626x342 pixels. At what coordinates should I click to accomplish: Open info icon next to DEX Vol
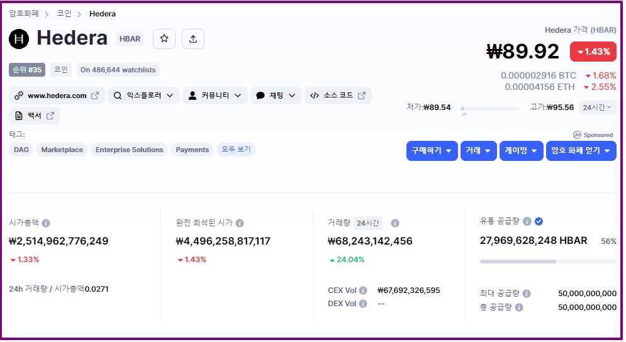(x=363, y=304)
